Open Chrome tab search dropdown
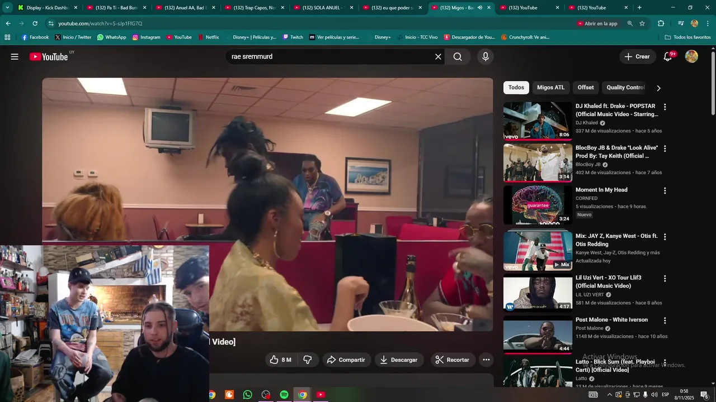Viewport: 716px width, 402px height. [x=7, y=8]
